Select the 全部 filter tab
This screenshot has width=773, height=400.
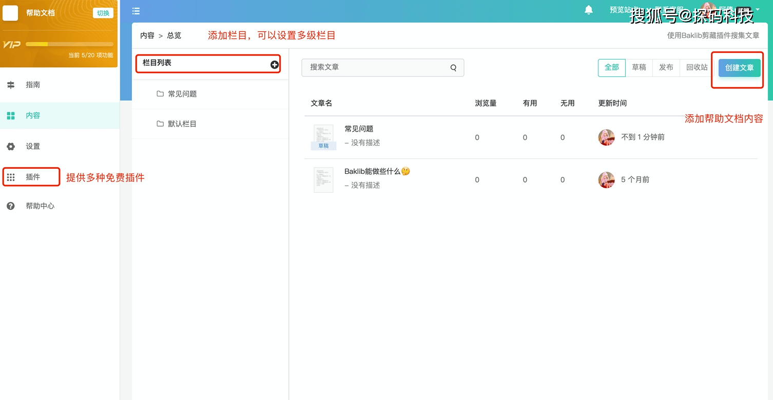pos(611,68)
